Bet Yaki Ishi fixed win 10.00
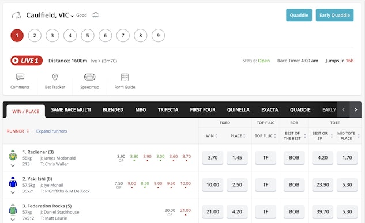365x223 pixels. (x=213, y=184)
